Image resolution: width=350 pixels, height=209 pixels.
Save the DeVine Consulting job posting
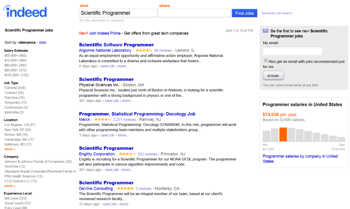click(109, 204)
